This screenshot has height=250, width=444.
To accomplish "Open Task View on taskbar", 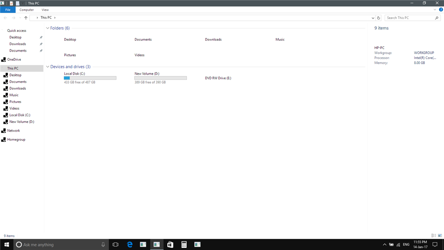I will (x=115, y=244).
